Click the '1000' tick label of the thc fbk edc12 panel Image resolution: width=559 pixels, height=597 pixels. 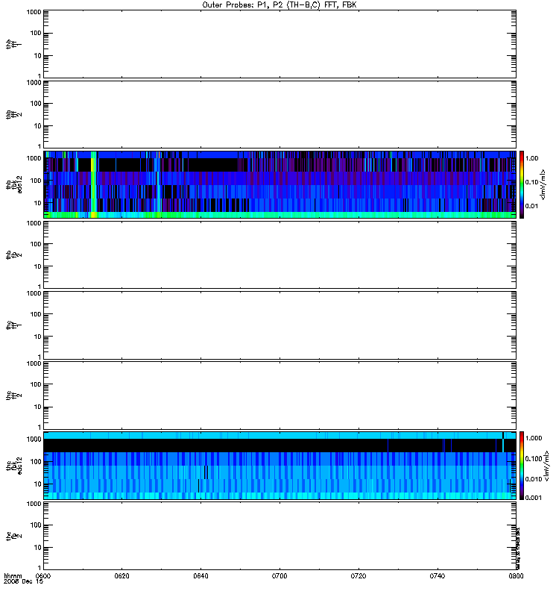[34, 440]
